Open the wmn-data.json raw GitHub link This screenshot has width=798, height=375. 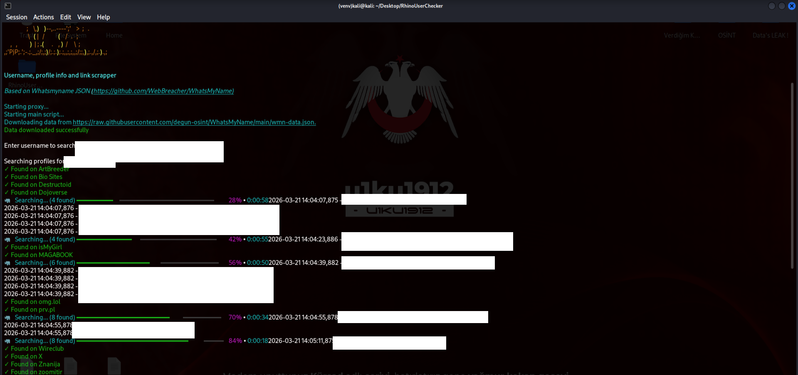194,122
